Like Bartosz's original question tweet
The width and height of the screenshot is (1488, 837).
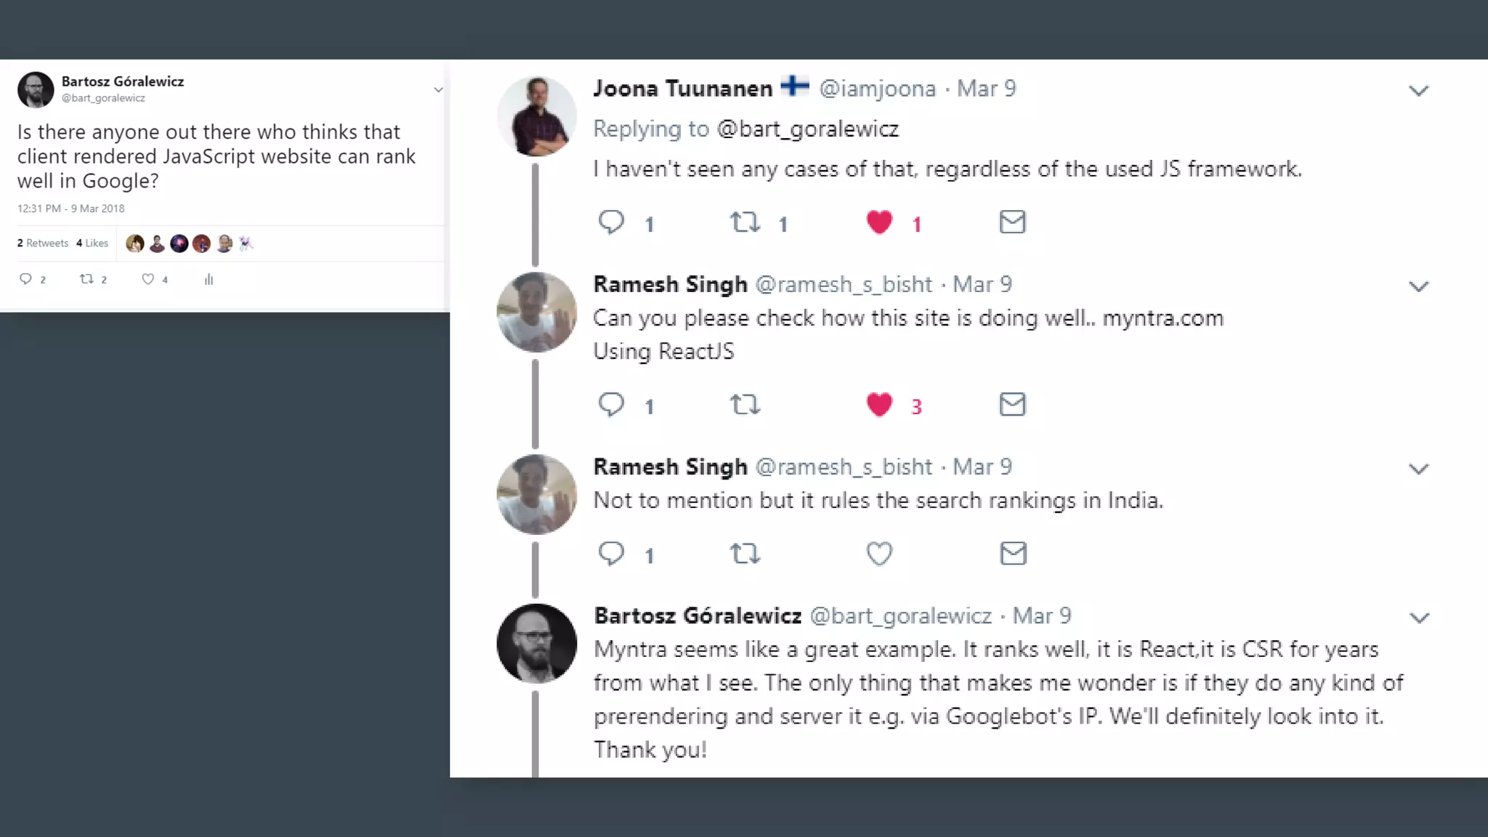click(148, 279)
